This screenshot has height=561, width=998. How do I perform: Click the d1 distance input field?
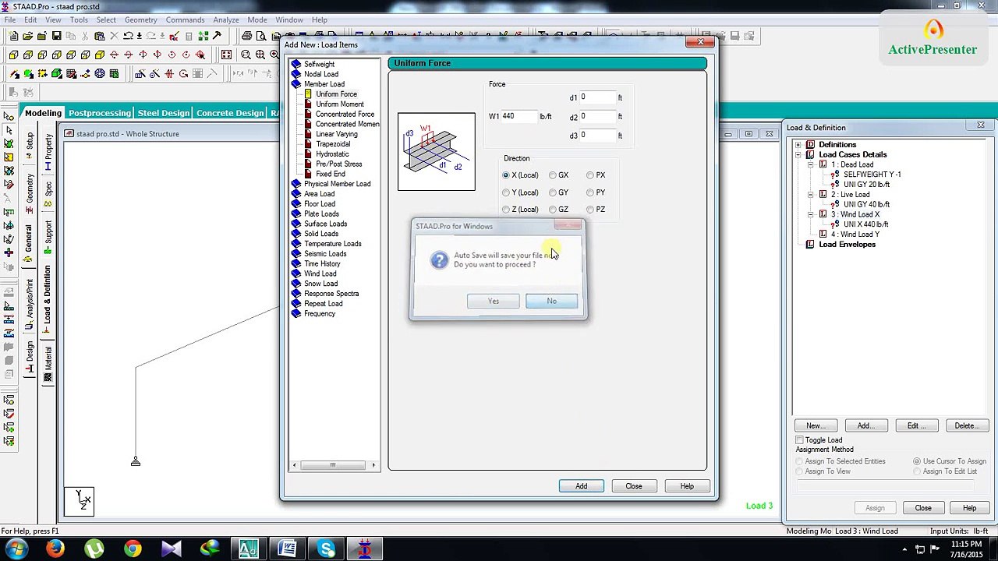pos(597,97)
